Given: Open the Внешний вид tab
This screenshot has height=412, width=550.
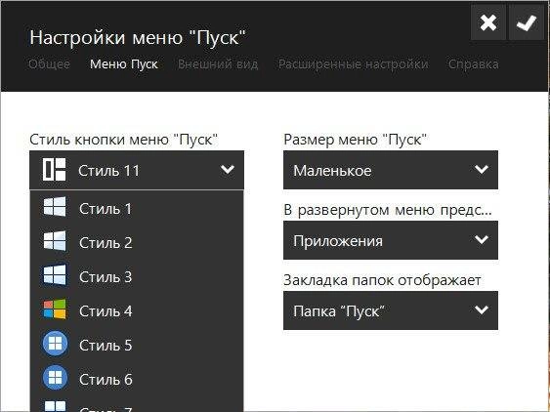Looking at the screenshot, I should [x=218, y=64].
